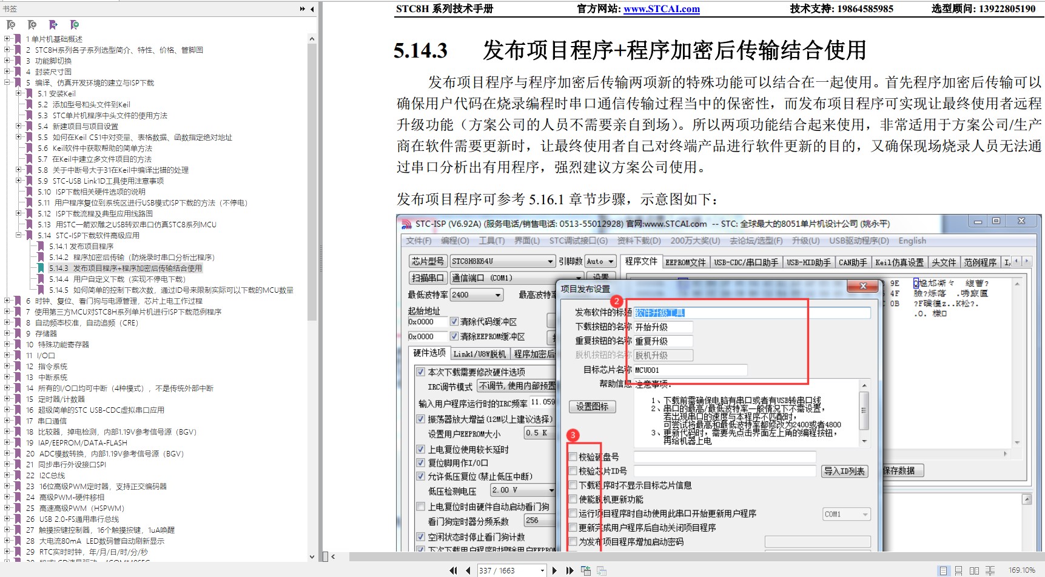Click the up arrow of bookmarks scrollbar

tap(312, 39)
